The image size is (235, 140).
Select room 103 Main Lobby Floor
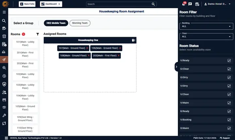click(25, 87)
